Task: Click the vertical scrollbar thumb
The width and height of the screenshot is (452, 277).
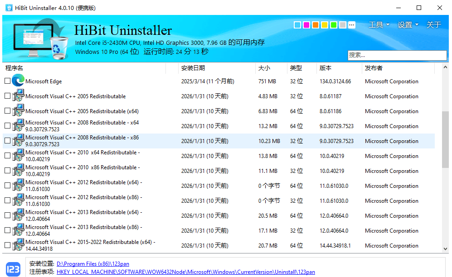Action: pyautogui.click(x=445, y=140)
